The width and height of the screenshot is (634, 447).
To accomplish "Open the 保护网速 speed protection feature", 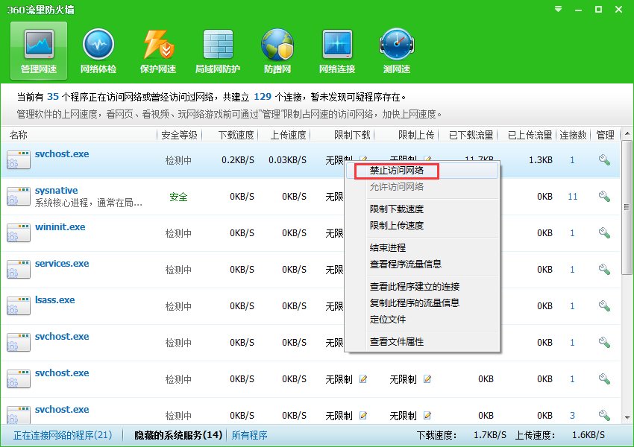I will [x=157, y=49].
